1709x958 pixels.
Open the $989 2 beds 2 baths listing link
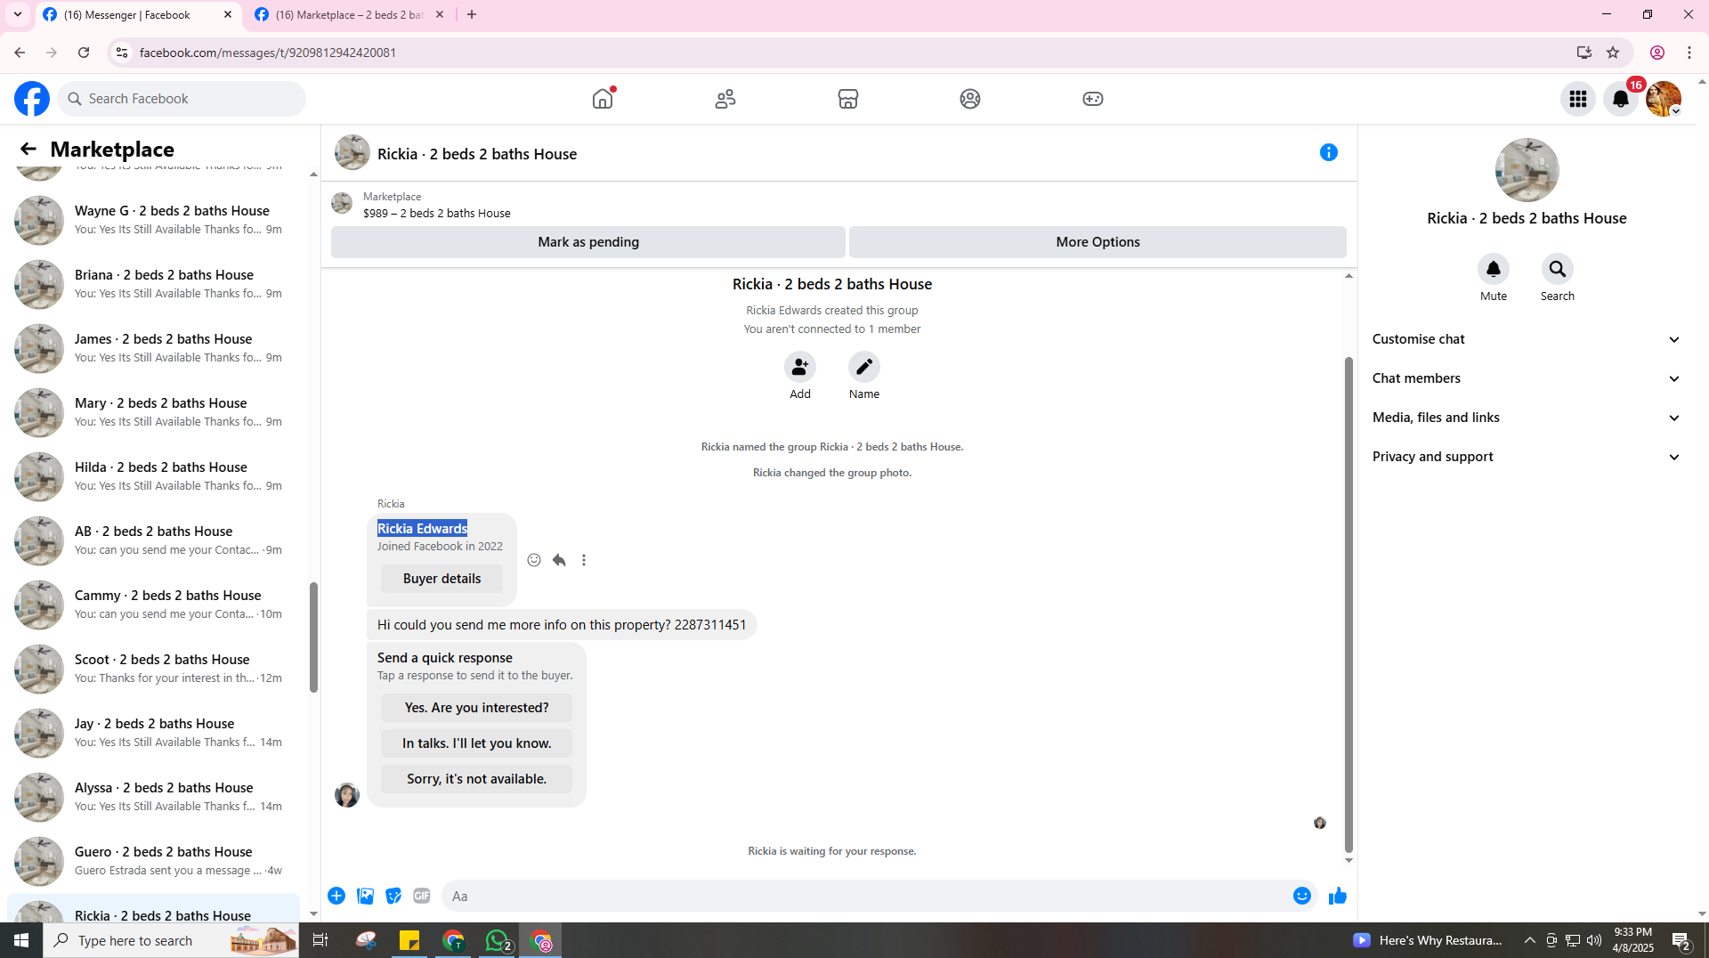(x=436, y=214)
